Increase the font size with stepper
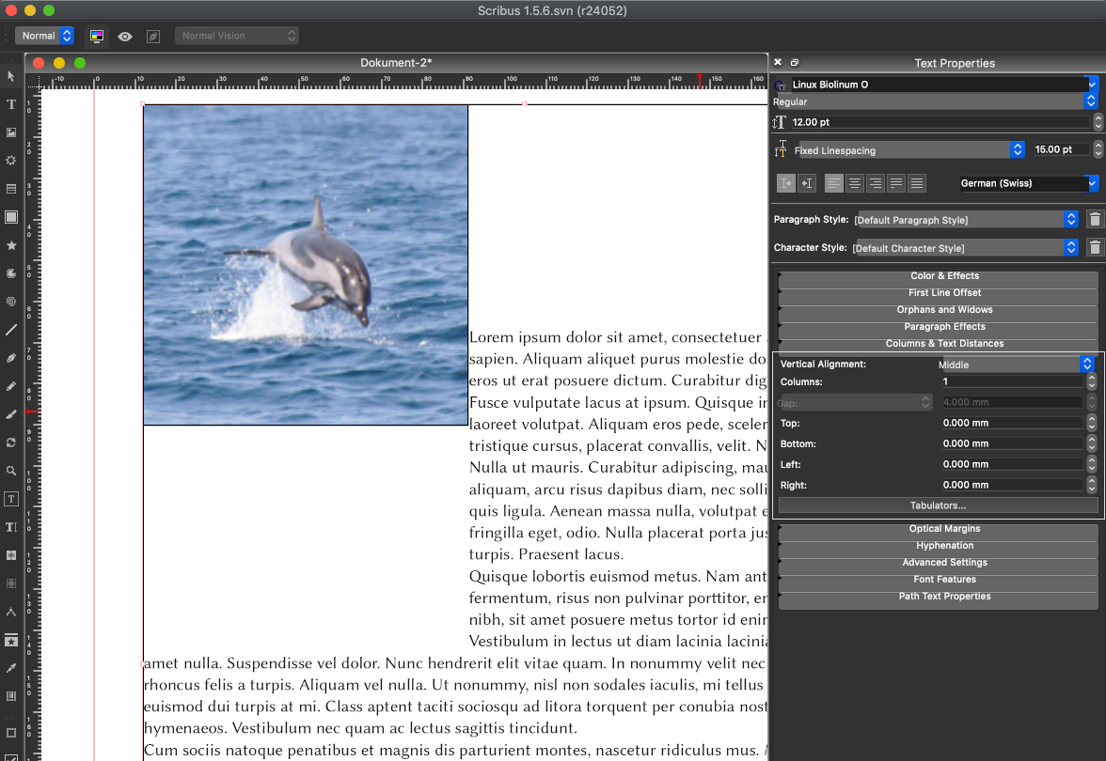This screenshot has width=1106, height=761. point(1098,118)
